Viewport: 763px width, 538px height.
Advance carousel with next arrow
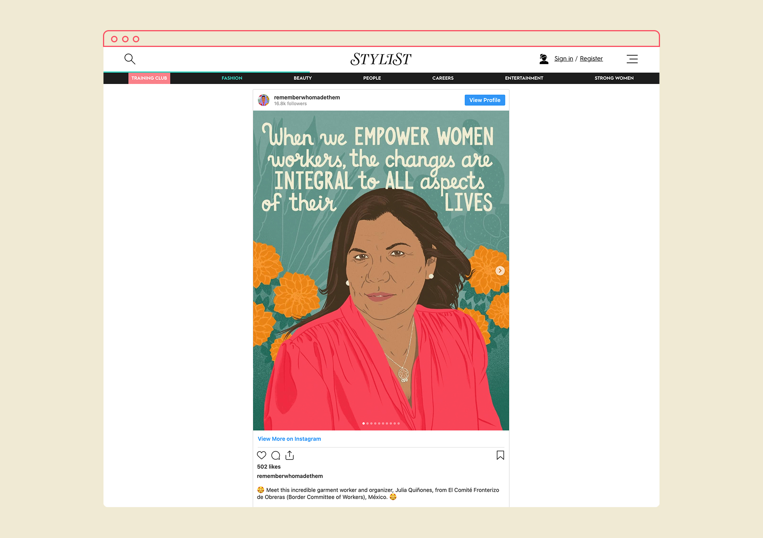[x=500, y=271]
